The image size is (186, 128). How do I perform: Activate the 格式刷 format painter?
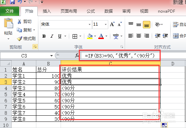coord(26,39)
